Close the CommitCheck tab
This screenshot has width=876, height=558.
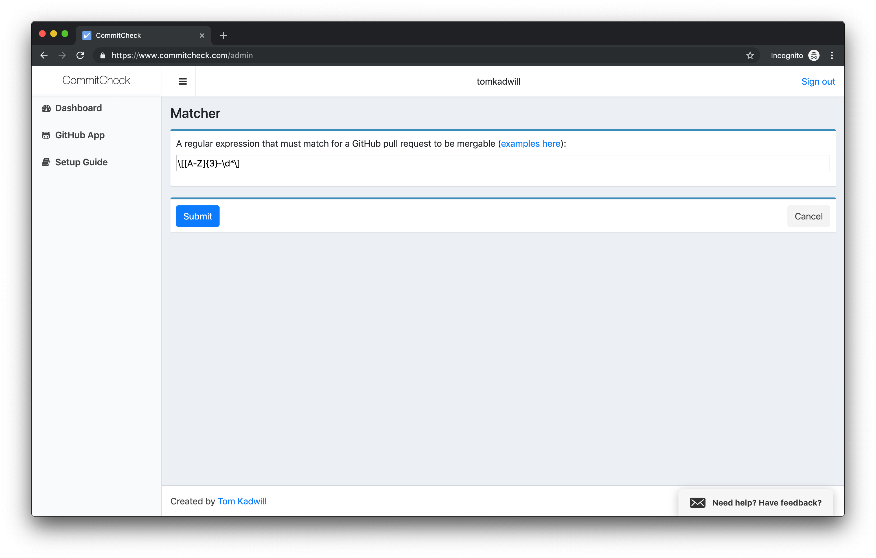[x=202, y=35]
